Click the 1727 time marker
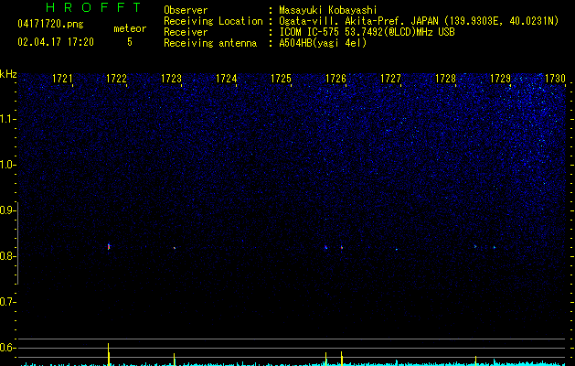This screenshot has height=366, width=575. tap(390, 79)
